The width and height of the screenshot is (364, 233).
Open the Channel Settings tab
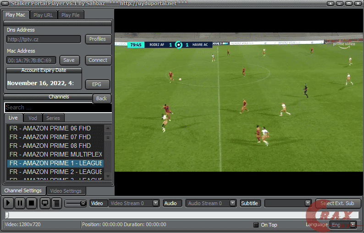(23, 190)
